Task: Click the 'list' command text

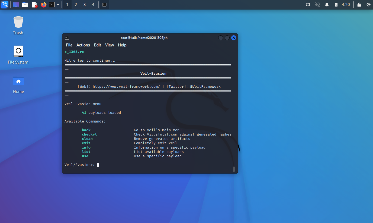Action: [x=86, y=152]
